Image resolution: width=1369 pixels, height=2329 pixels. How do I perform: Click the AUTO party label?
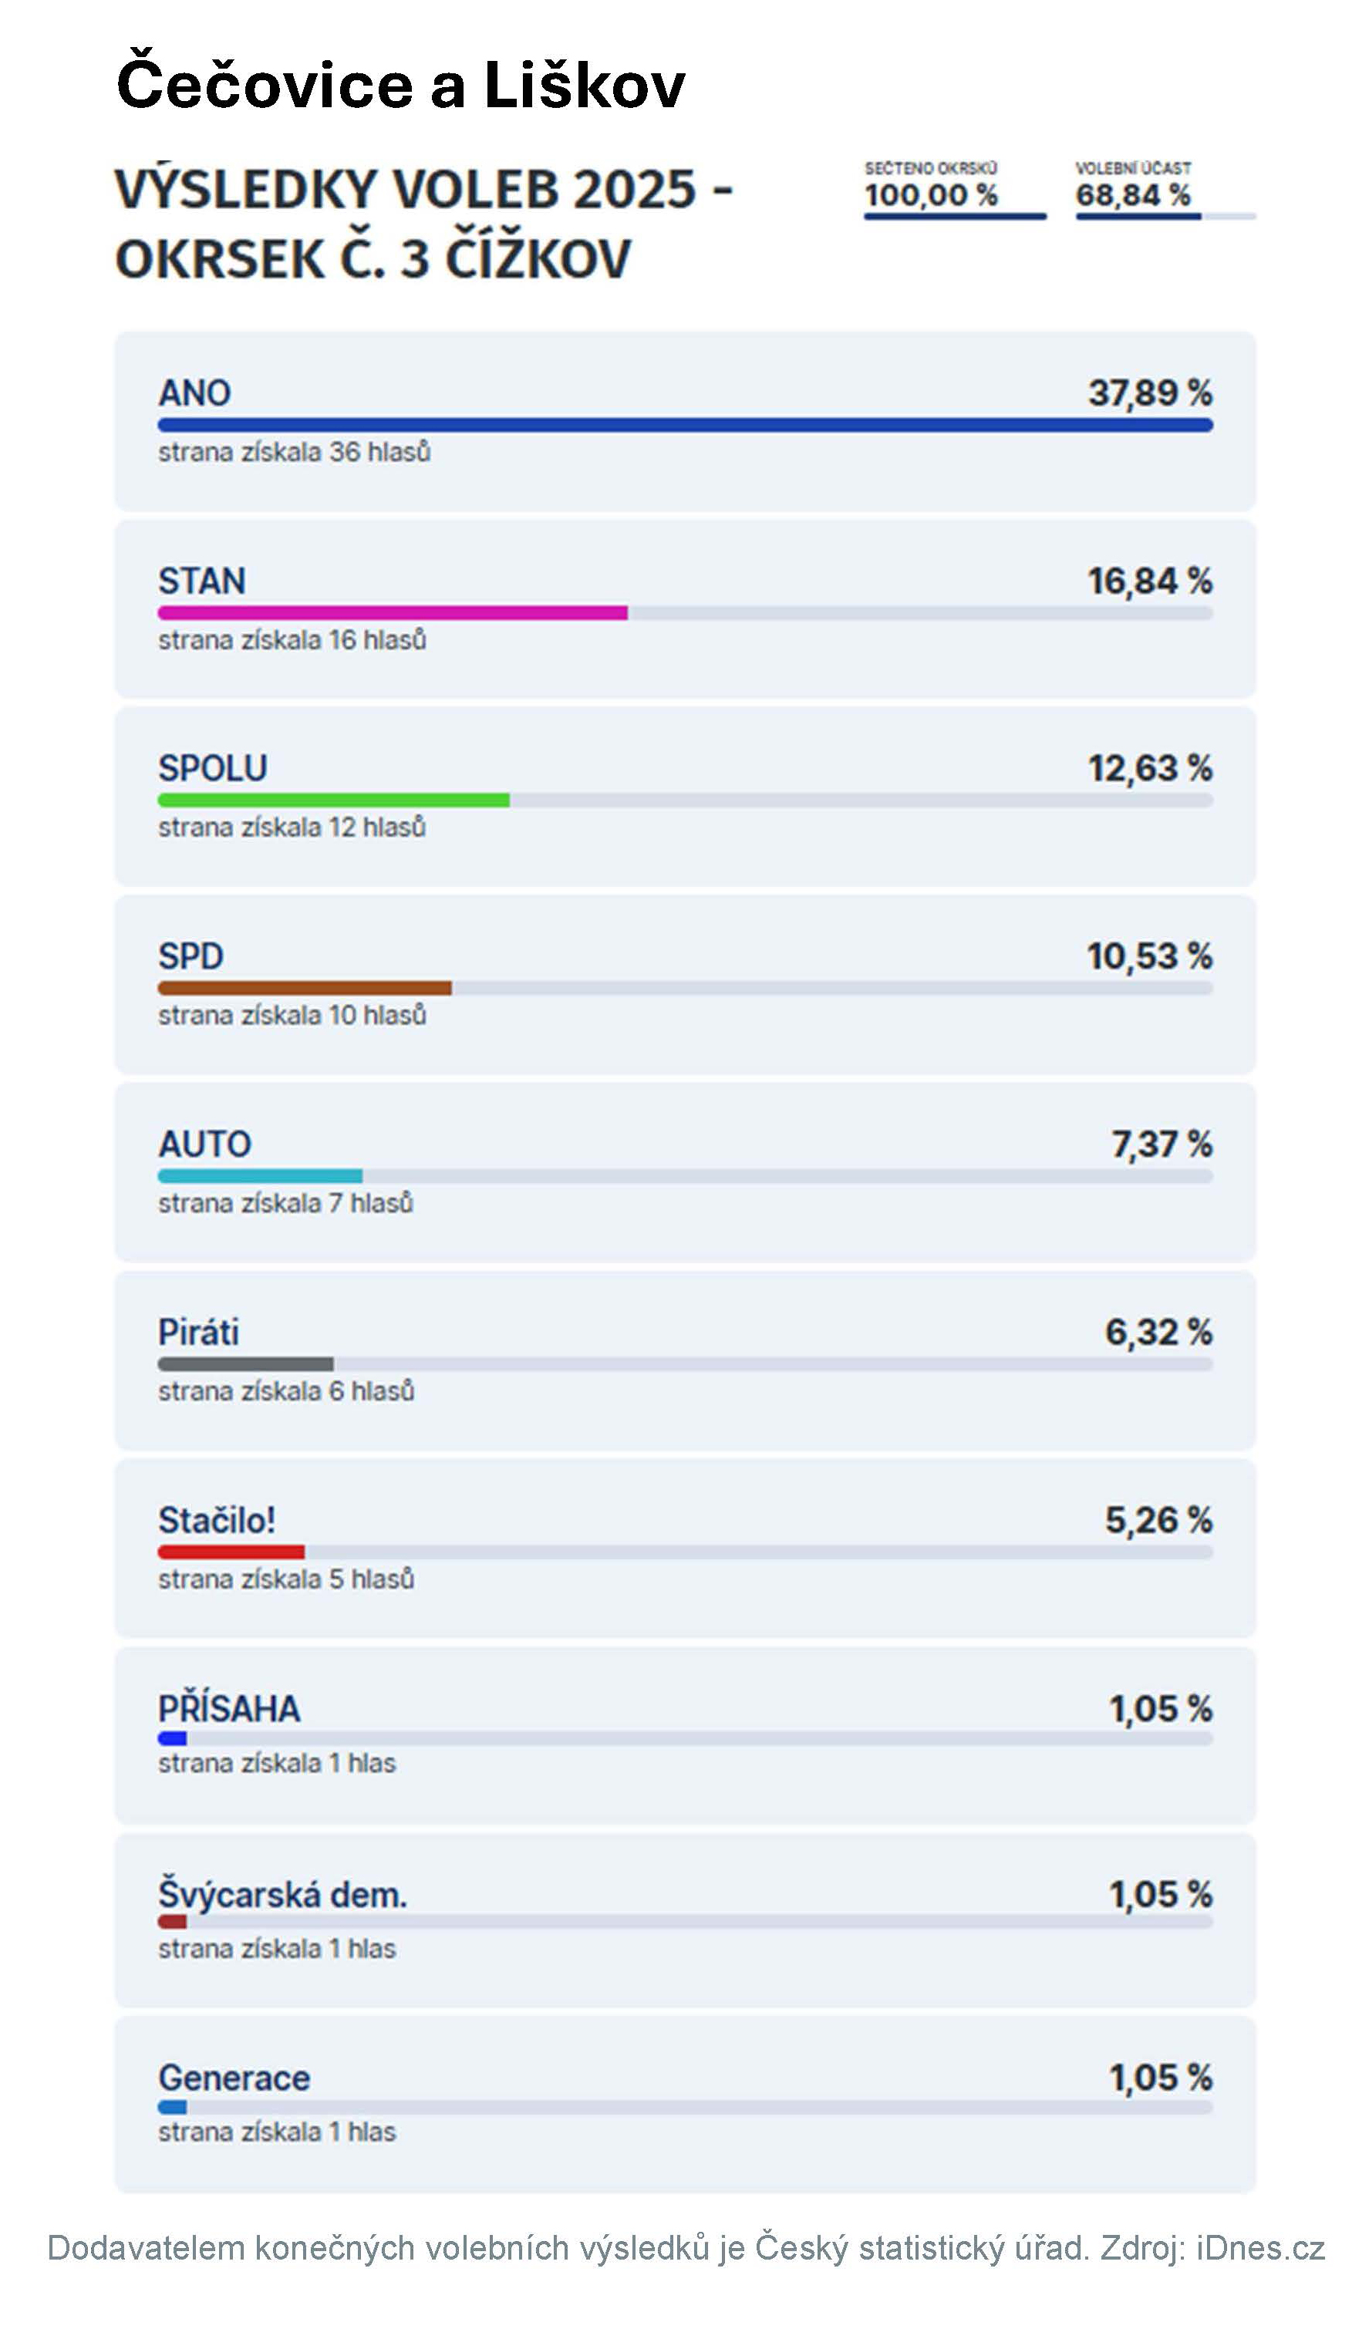point(204,1144)
